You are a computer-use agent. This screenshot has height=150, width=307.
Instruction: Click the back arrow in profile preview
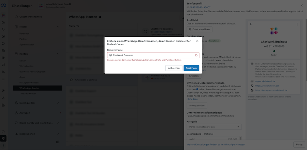[x=251, y=24]
